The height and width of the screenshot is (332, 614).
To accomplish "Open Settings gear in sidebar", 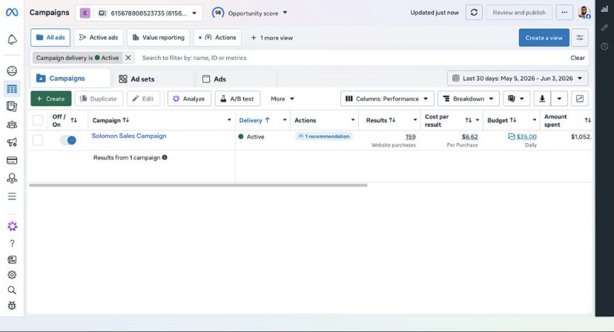I will (12, 275).
